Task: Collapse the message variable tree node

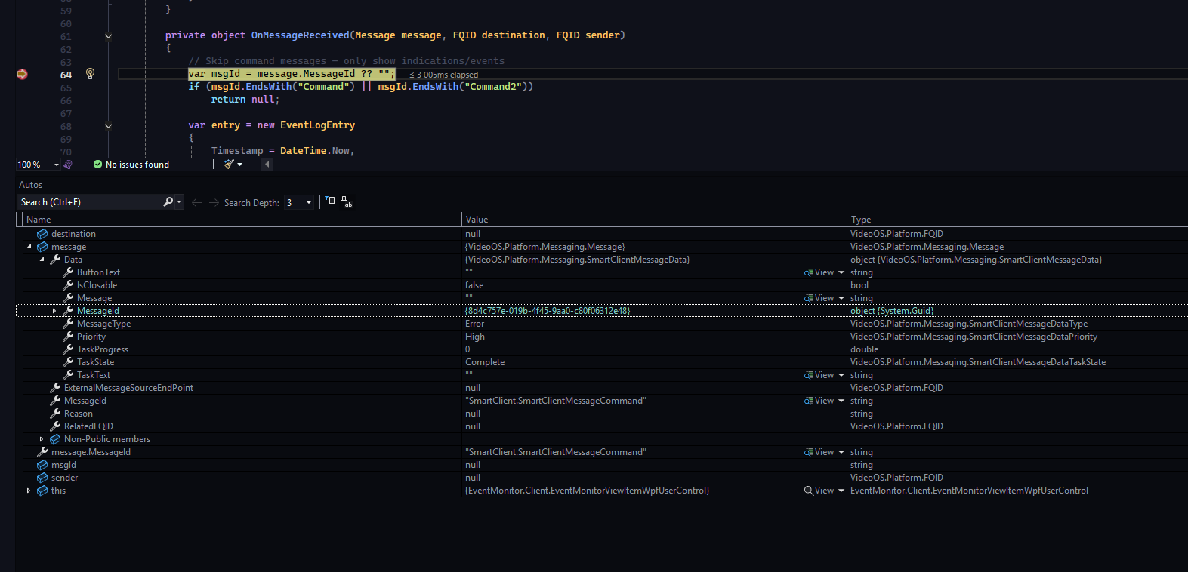Action: pos(29,247)
